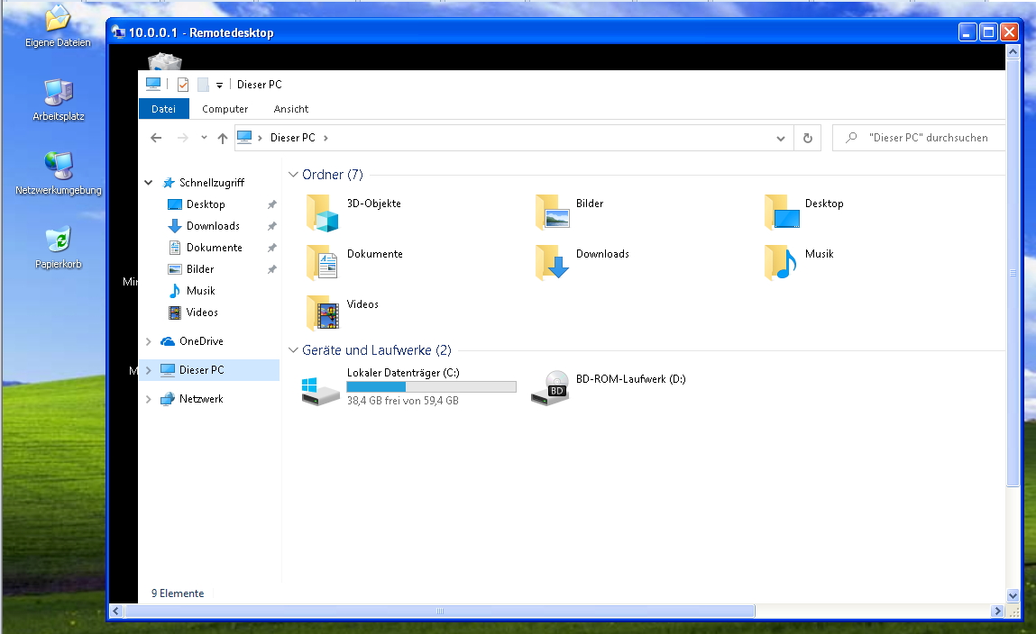Viewport: 1036px width, 634px height.
Task: Select the 3D-Objekte folder icon
Action: coord(323,213)
